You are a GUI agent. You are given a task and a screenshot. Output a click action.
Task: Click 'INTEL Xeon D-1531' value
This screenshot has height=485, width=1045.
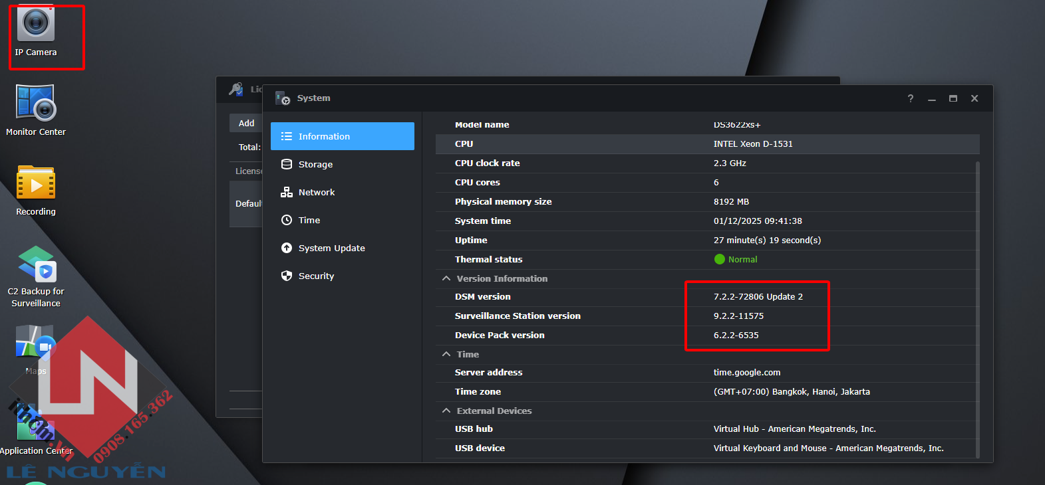(x=753, y=144)
